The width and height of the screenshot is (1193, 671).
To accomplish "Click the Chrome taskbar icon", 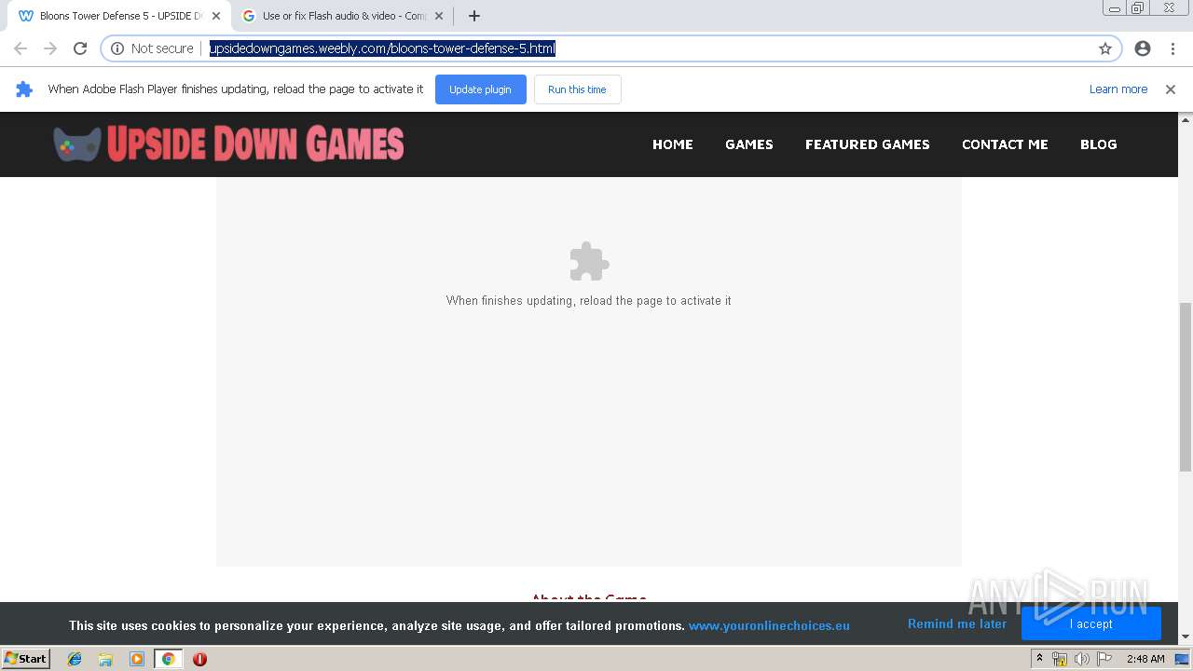I will (x=168, y=659).
